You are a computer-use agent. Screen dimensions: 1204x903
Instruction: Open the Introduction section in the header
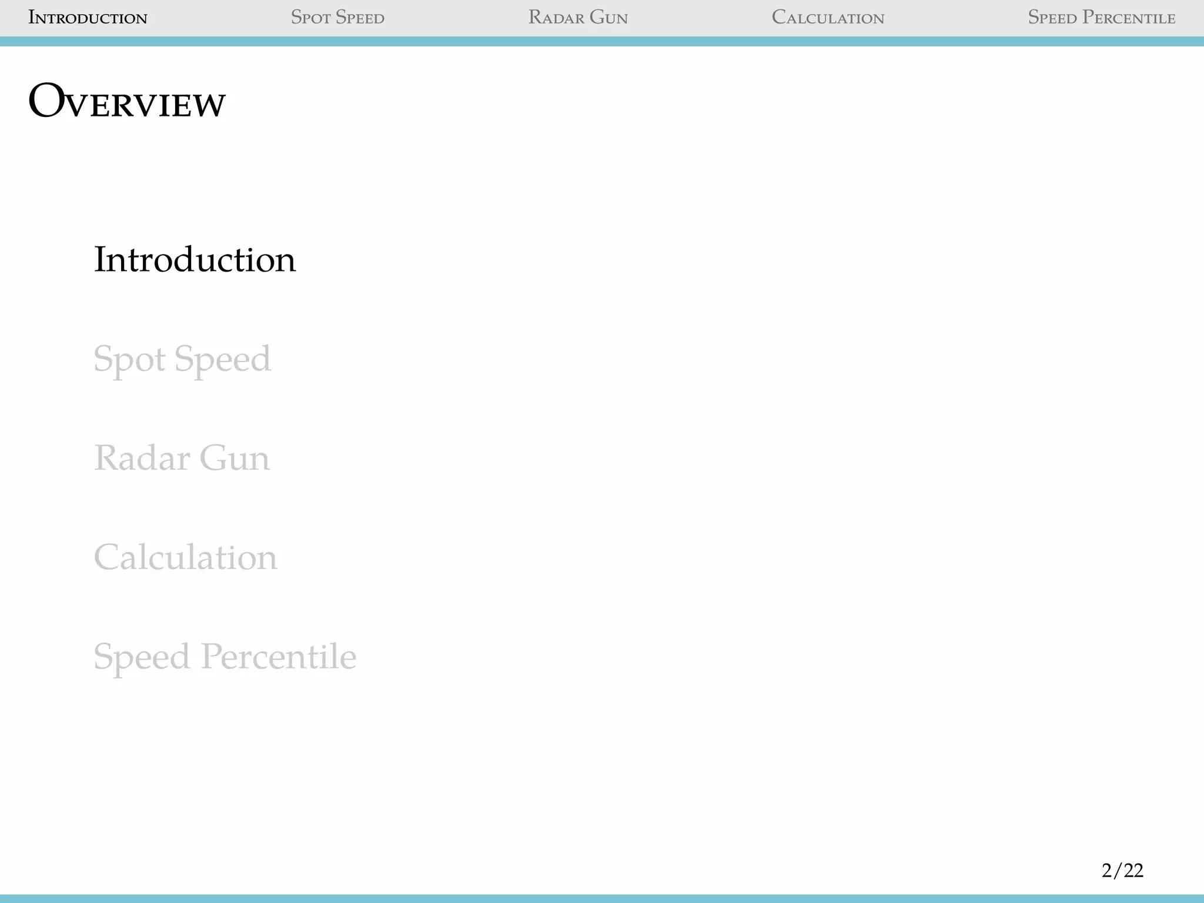click(x=88, y=18)
